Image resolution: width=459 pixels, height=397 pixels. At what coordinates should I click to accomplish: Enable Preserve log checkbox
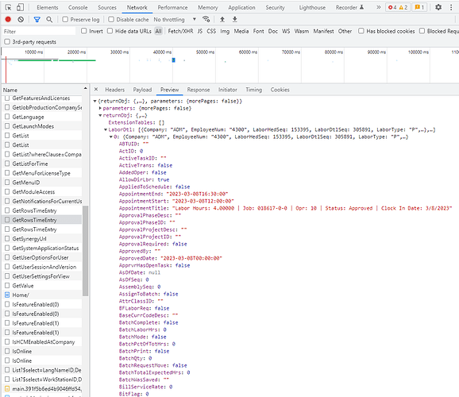coord(65,19)
